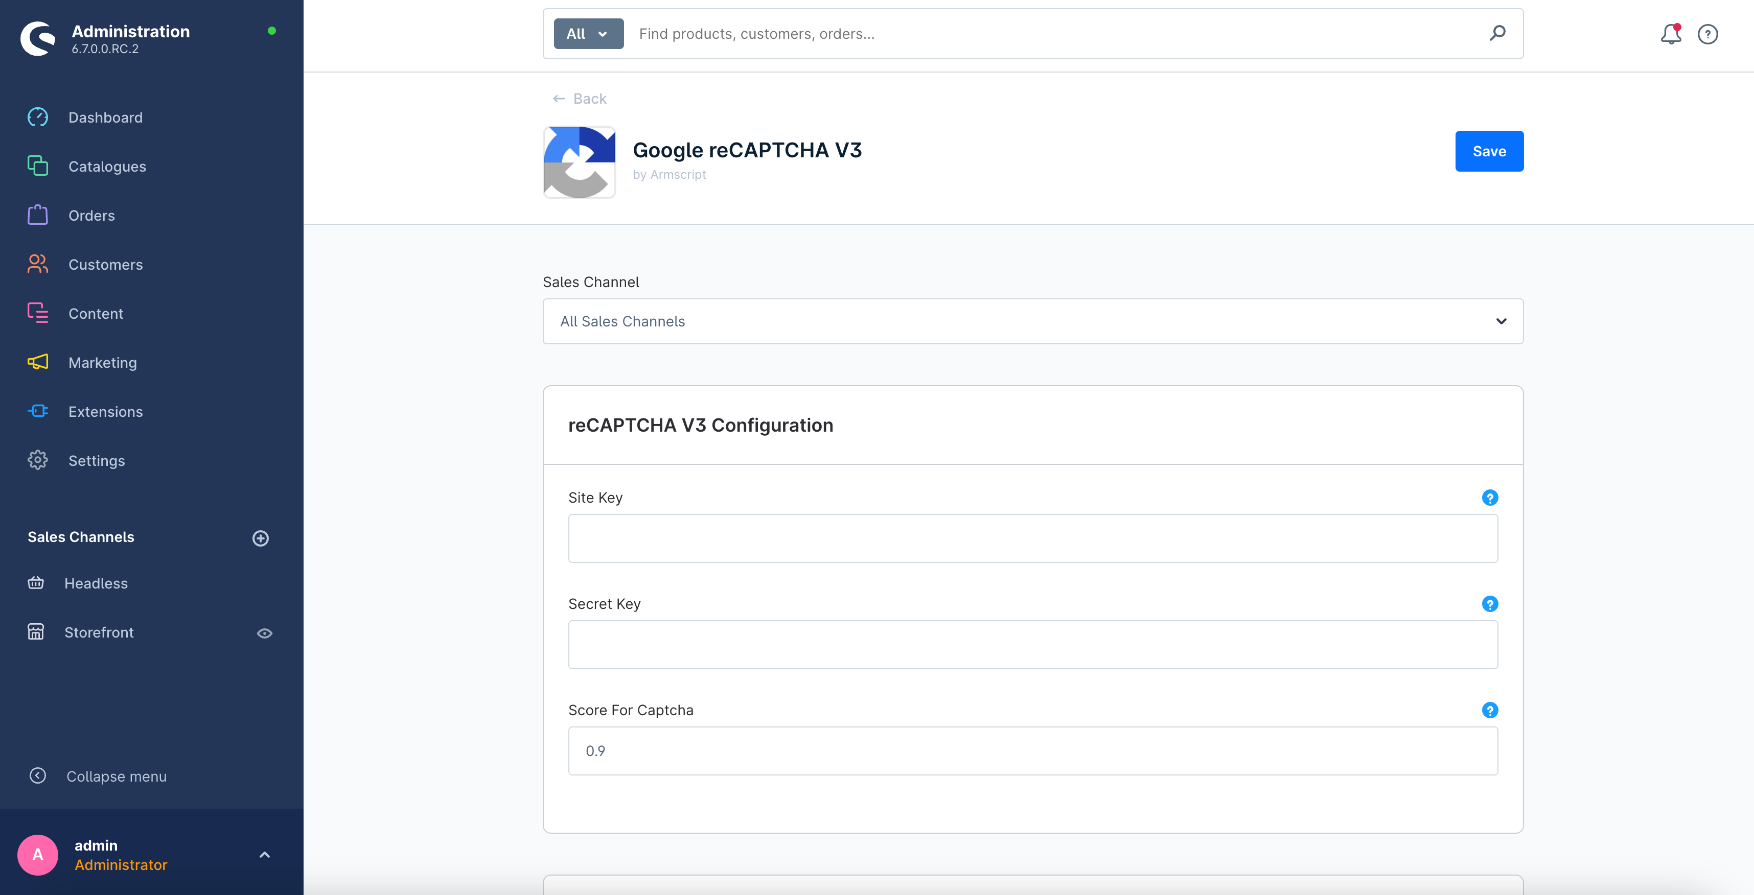Screen dimensions: 1754x895
Task: Open the Marketing menu
Action: pos(102,362)
